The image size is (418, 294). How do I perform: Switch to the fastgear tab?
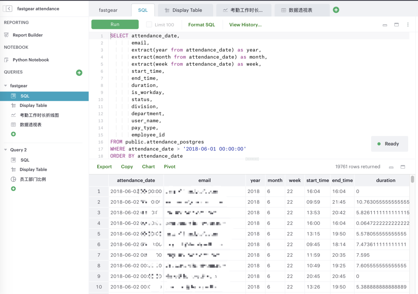coord(108,10)
